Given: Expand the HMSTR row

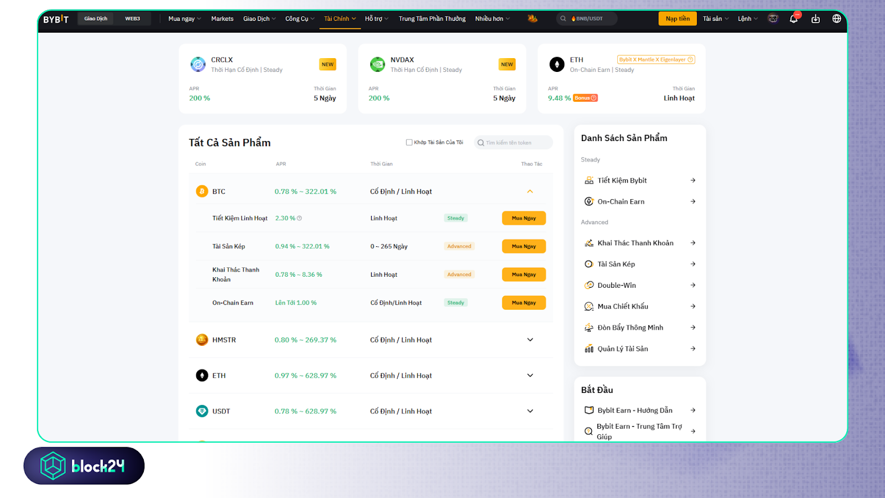Looking at the screenshot, I should click(x=530, y=340).
